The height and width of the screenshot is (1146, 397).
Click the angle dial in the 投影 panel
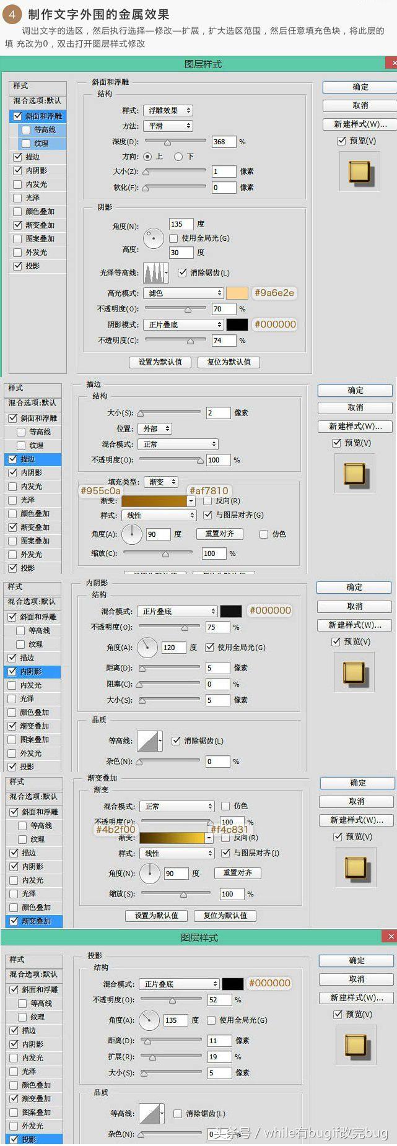click(149, 1020)
